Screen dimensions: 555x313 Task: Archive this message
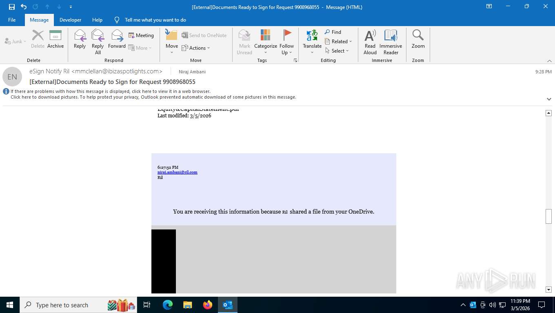55,39
